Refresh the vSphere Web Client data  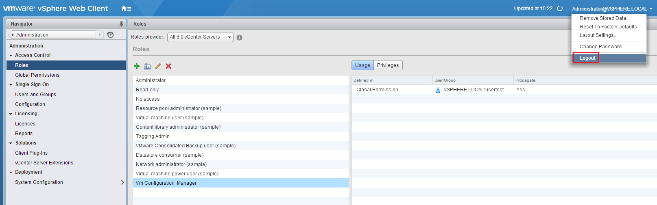[560, 9]
